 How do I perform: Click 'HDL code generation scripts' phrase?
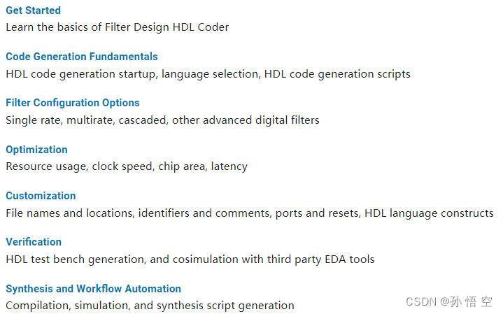[x=337, y=74]
